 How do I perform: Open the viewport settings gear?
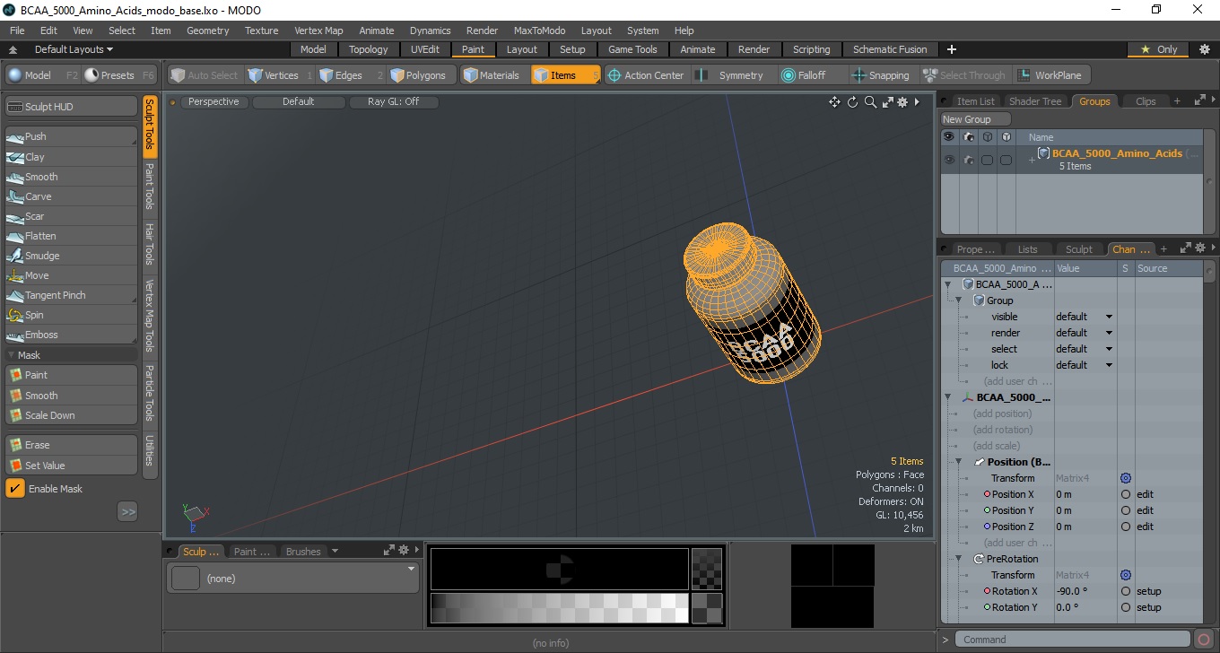(902, 102)
